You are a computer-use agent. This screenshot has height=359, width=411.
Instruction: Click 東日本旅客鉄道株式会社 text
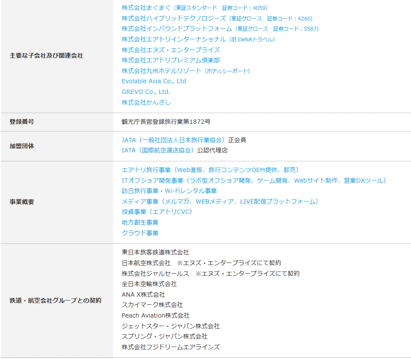[x=156, y=252]
